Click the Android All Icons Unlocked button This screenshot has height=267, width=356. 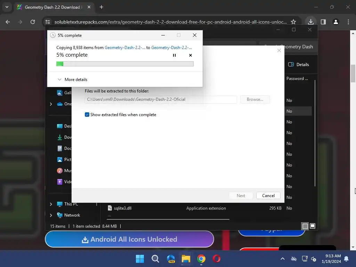pyautogui.click(x=129, y=239)
